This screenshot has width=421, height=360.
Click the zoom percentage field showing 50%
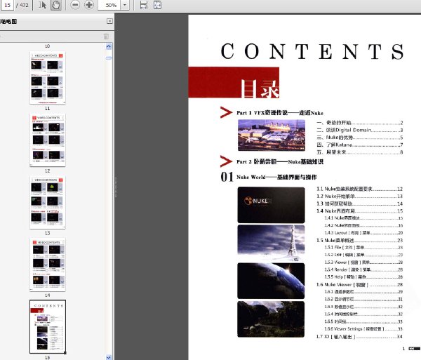(x=109, y=5)
